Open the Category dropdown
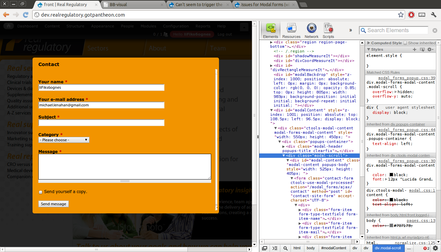Image resolution: width=441 pixels, height=252 pixels. [x=64, y=140]
